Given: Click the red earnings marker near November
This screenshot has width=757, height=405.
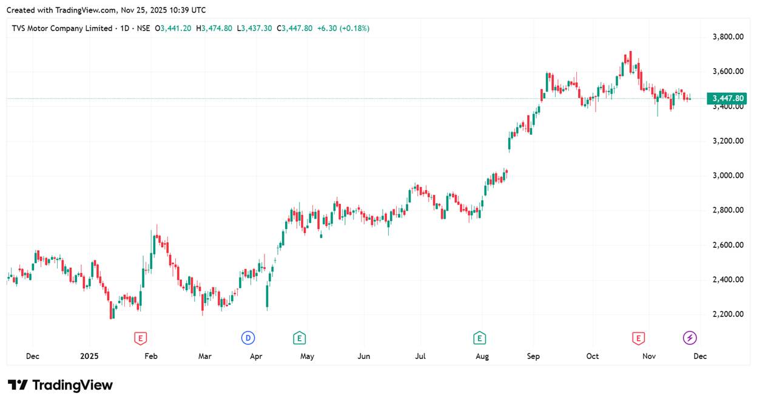Looking at the screenshot, I should (638, 338).
